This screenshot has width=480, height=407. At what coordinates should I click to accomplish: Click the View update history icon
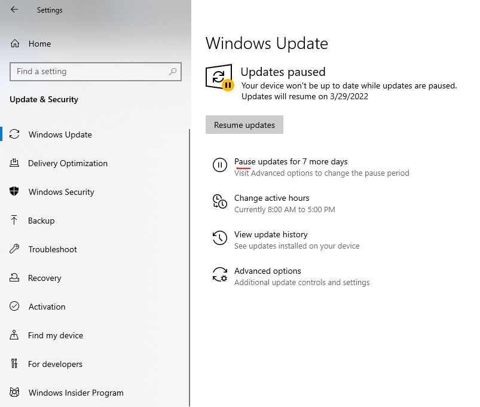click(x=220, y=238)
